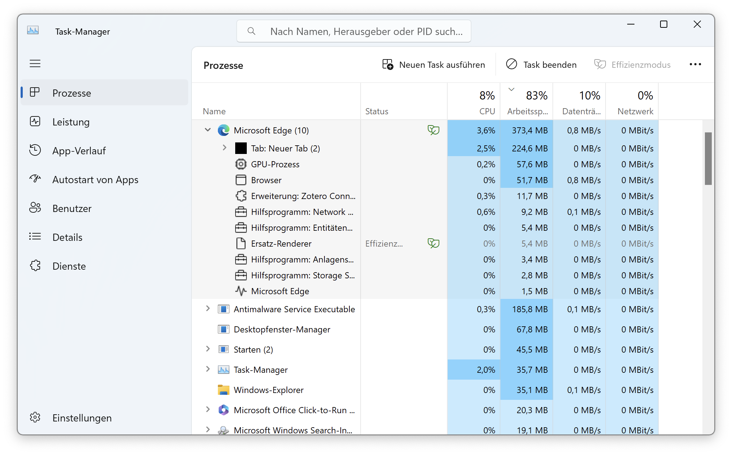Click the GPU-Prozess chip icon
Screen dimensions: 732x455
tap(241, 164)
